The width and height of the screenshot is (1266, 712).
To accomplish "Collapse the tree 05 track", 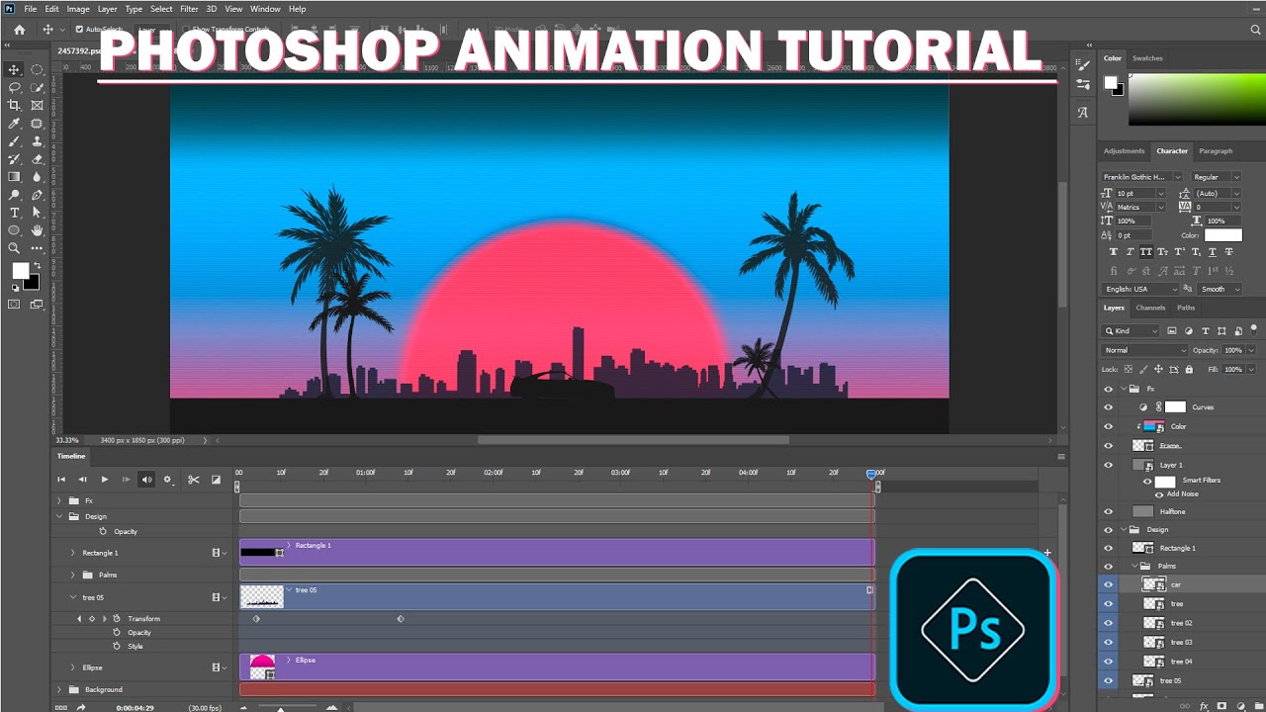I will [x=72, y=597].
